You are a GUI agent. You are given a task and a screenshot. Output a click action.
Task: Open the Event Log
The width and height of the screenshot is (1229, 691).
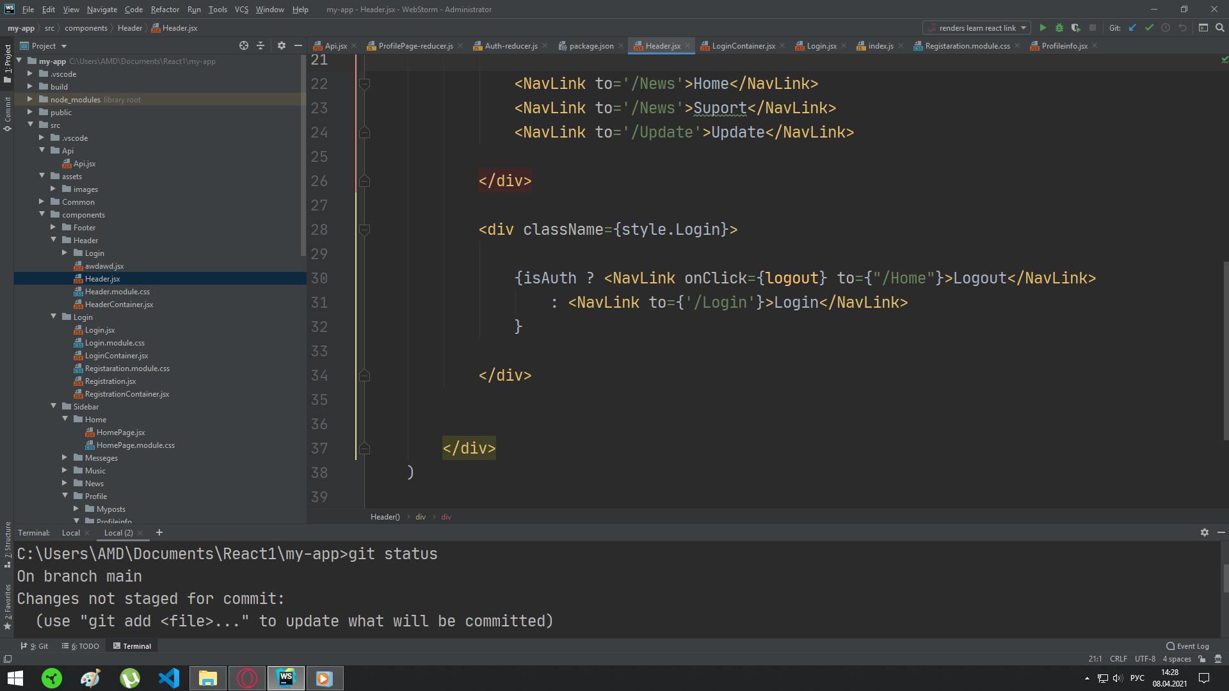[x=1188, y=646]
